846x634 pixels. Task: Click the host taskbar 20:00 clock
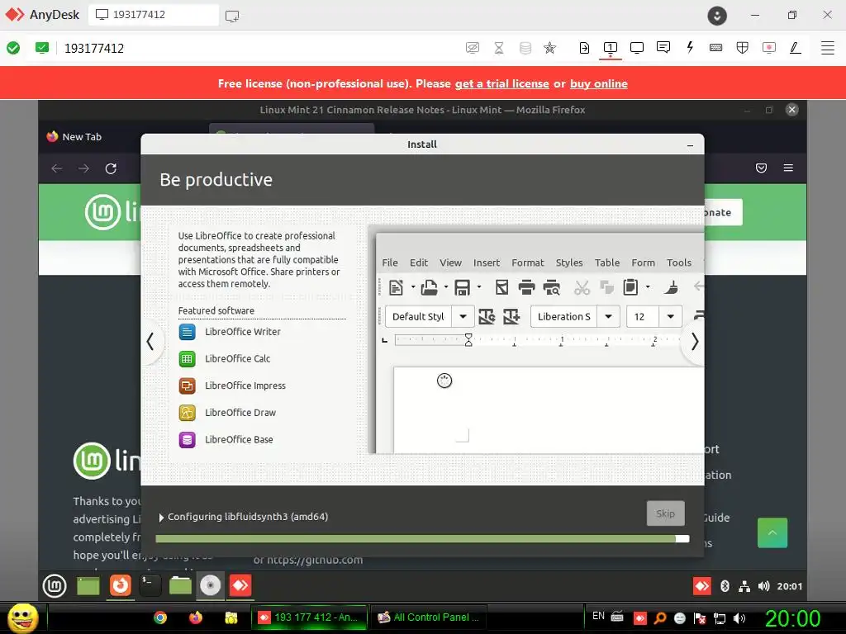pyautogui.click(x=792, y=618)
